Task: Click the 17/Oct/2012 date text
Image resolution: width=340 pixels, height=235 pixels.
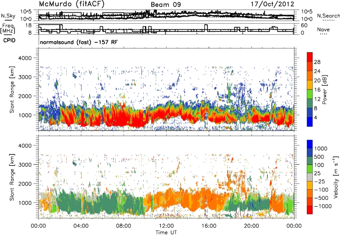Action: 272,4
